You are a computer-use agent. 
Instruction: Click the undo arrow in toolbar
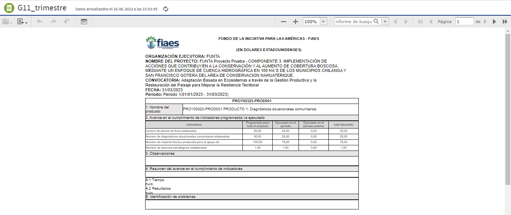point(40,22)
